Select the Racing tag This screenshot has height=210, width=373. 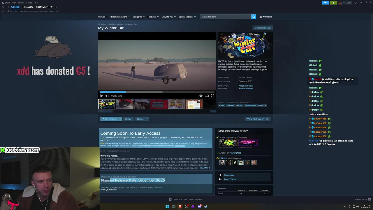(x=222, y=106)
